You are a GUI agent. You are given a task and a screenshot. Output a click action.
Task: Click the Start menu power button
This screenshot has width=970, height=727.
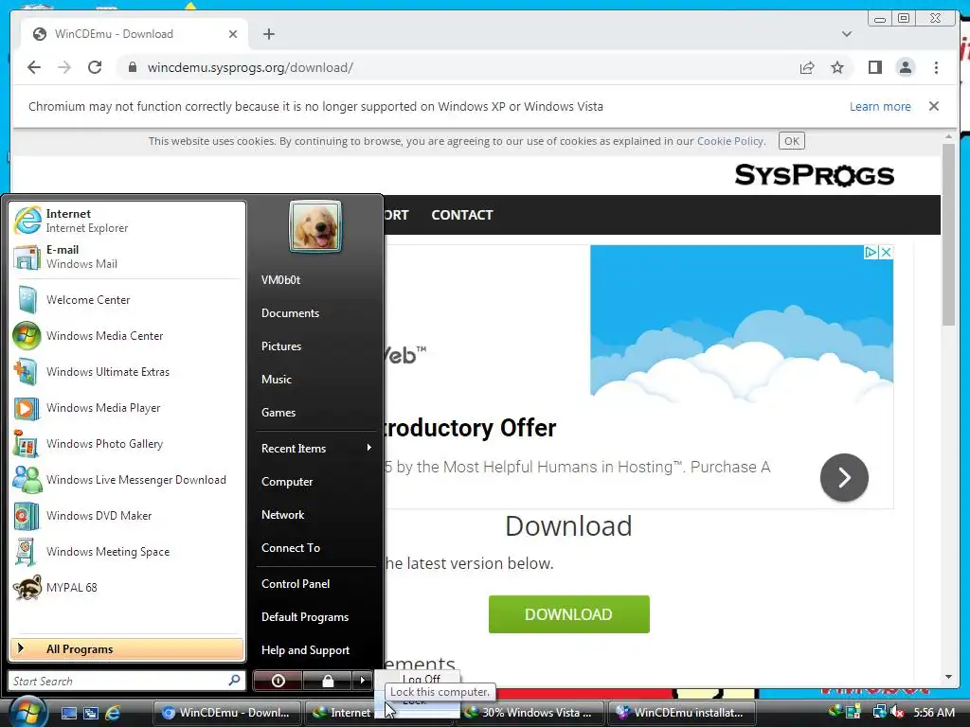[x=278, y=681]
